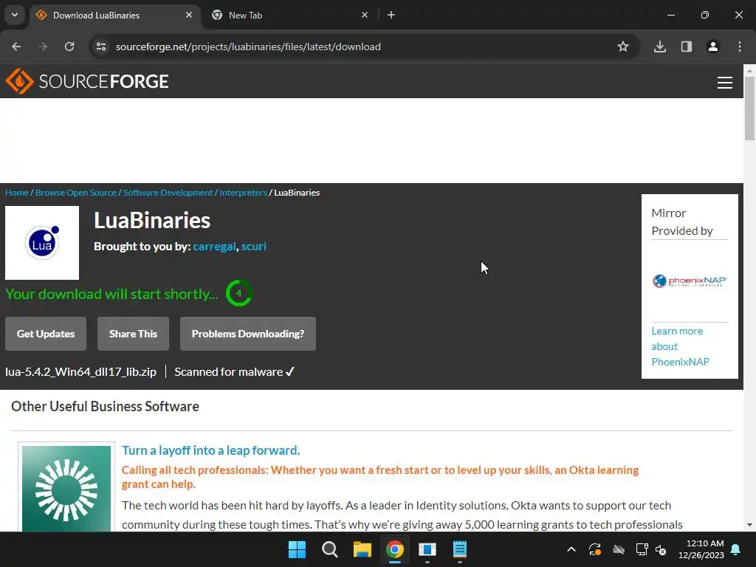
Task: Open Windows taskbar search
Action: pyautogui.click(x=330, y=549)
